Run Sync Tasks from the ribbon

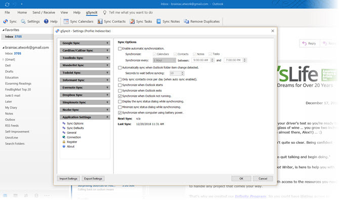(x=141, y=21)
